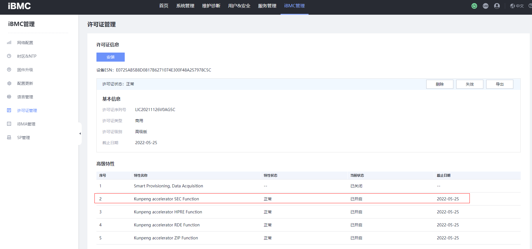Click the green power status icon
This screenshot has height=249, width=532.
474,6
